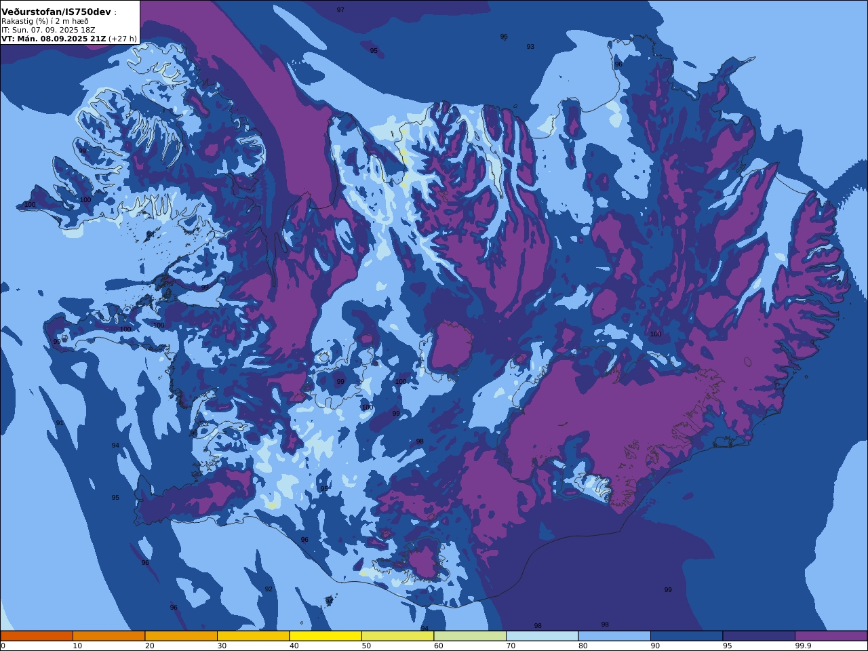Click legend tick label '40'
Image resolution: width=868 pixels, height=651 pixels.
click(294, 646)
